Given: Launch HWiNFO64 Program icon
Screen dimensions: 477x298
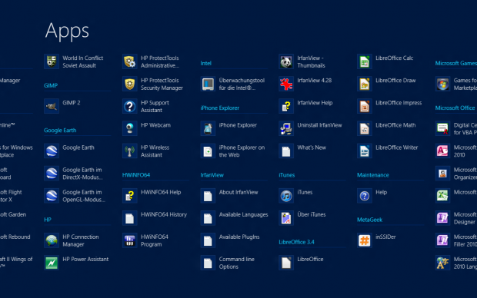Looking at the screenshot, I should 129,240.
